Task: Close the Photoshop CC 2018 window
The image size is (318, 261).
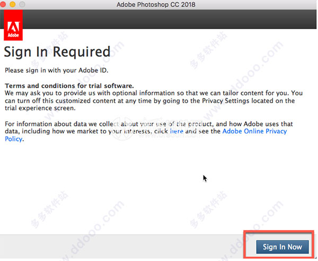Action: (x=3, y=4)
